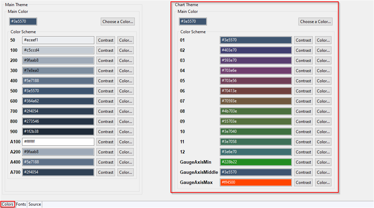
Task: Click Choose a Color under Main Theme
Action: (117, 21)
